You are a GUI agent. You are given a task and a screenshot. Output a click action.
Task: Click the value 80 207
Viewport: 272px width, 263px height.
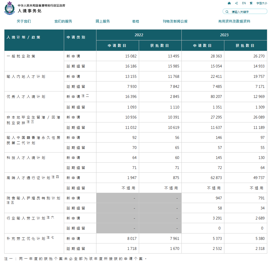click(x=216, y=97)
